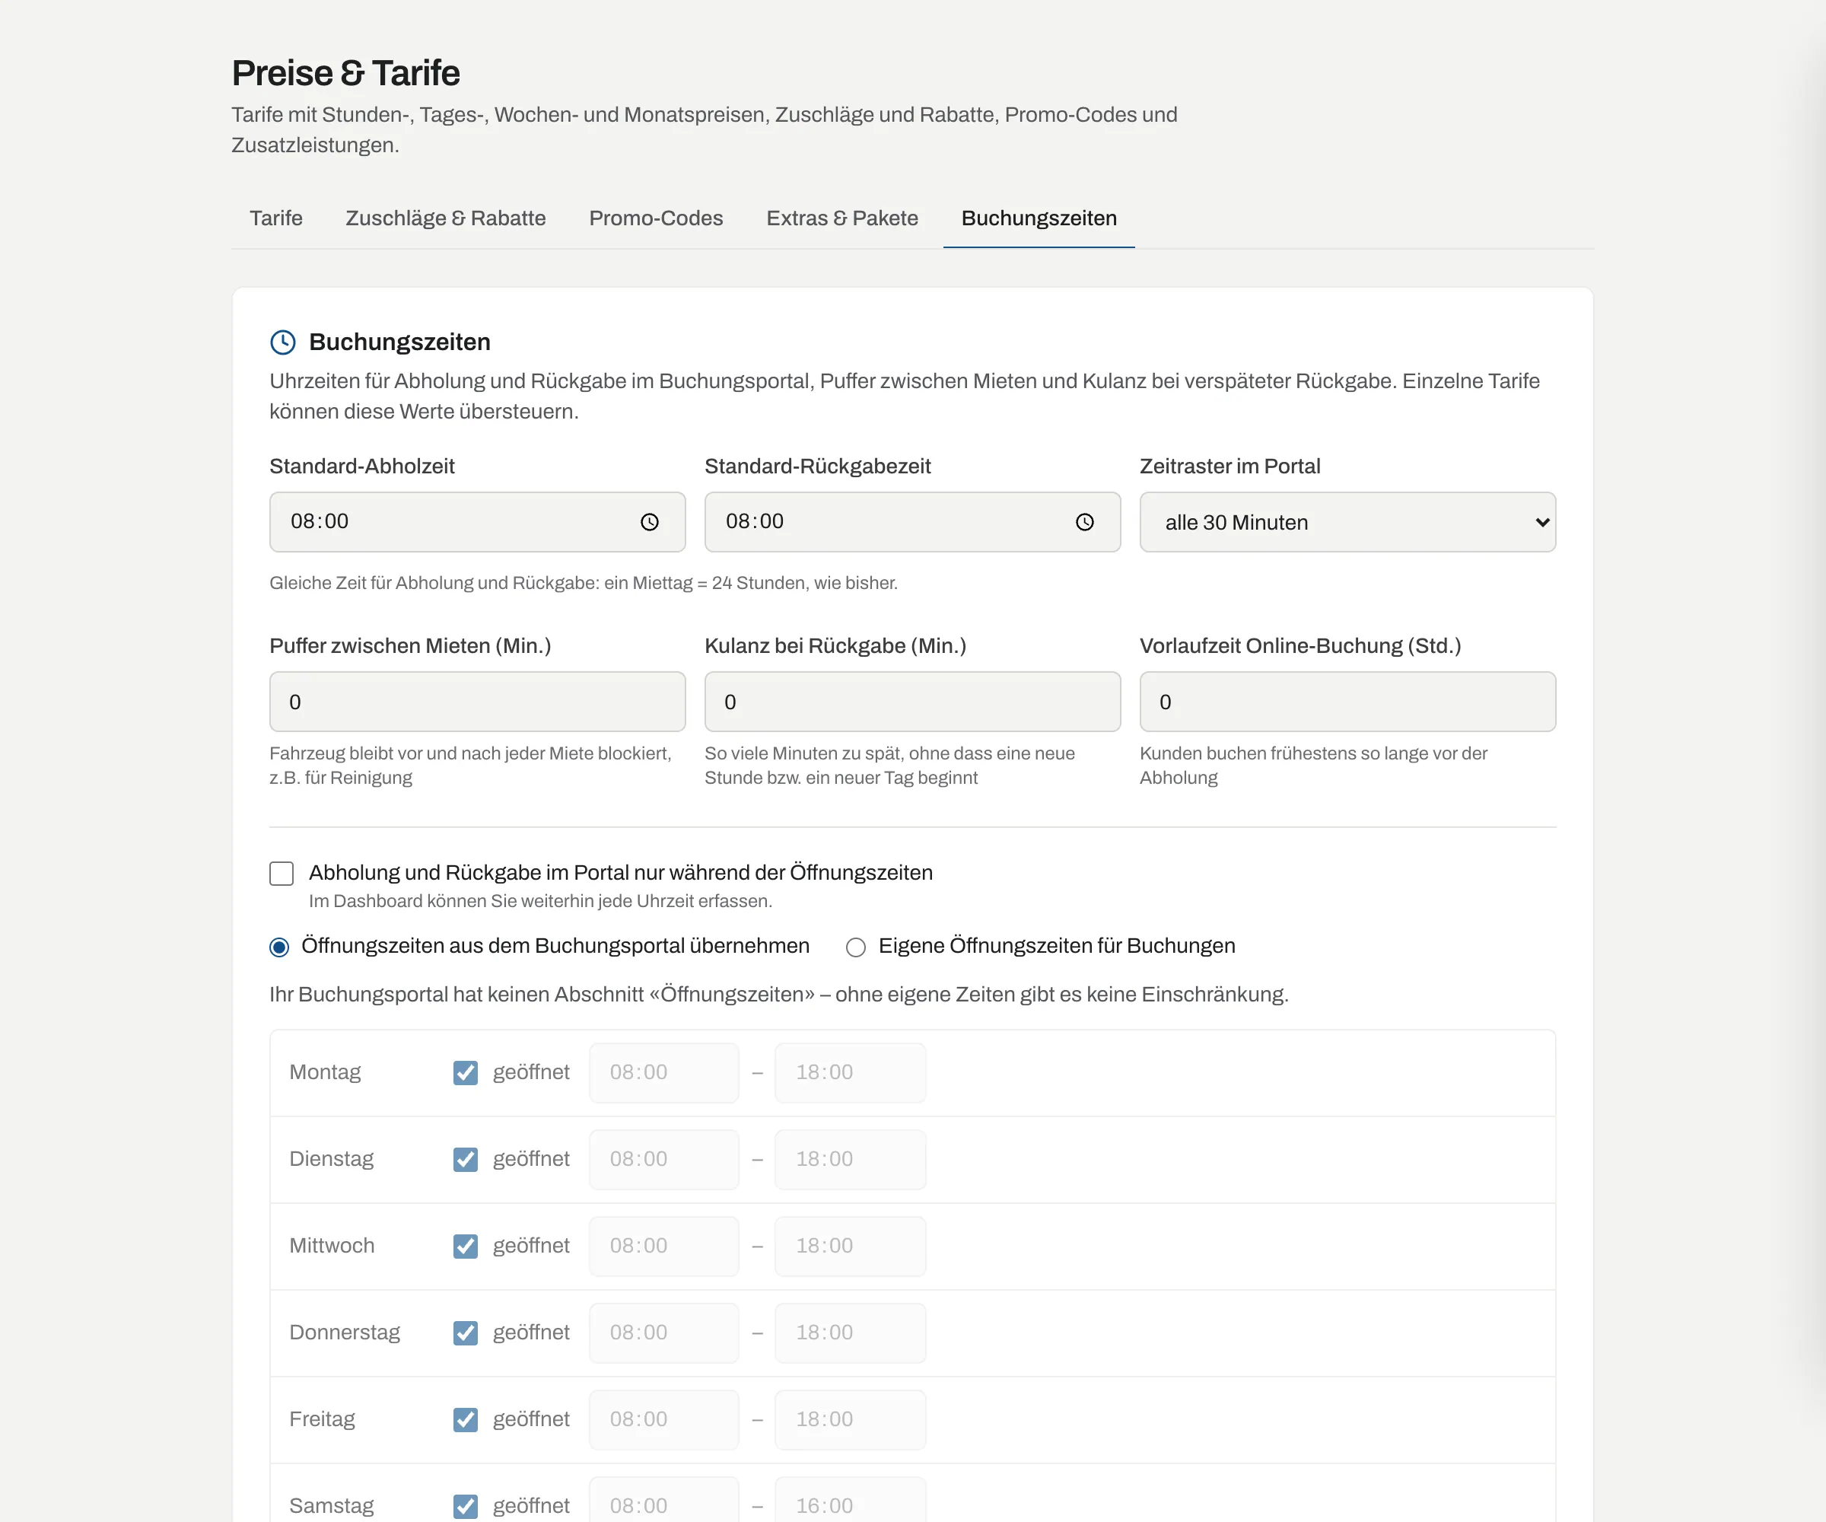
Task: Select Öffnungszeiten aus dem Buchungsportal übernehmen
Action: click(x=279, y=947)
